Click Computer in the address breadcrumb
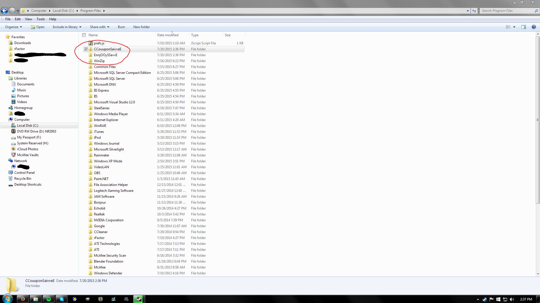Screen dimensions: 540x303 coord(39,11)
